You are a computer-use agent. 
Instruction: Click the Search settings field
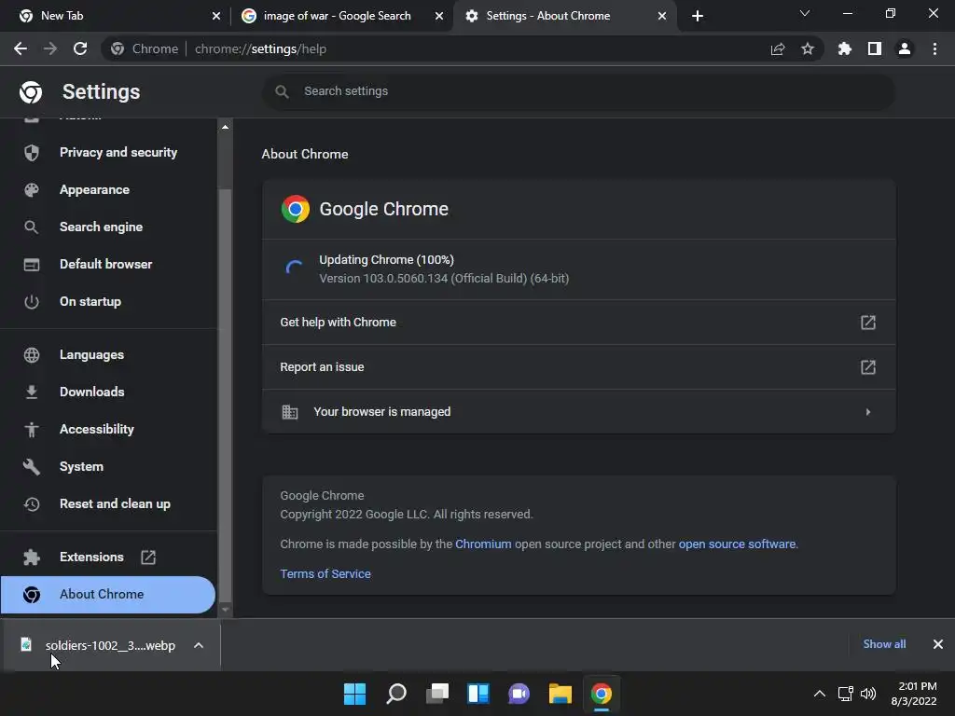pyautogui.click(x=578, y=91)
